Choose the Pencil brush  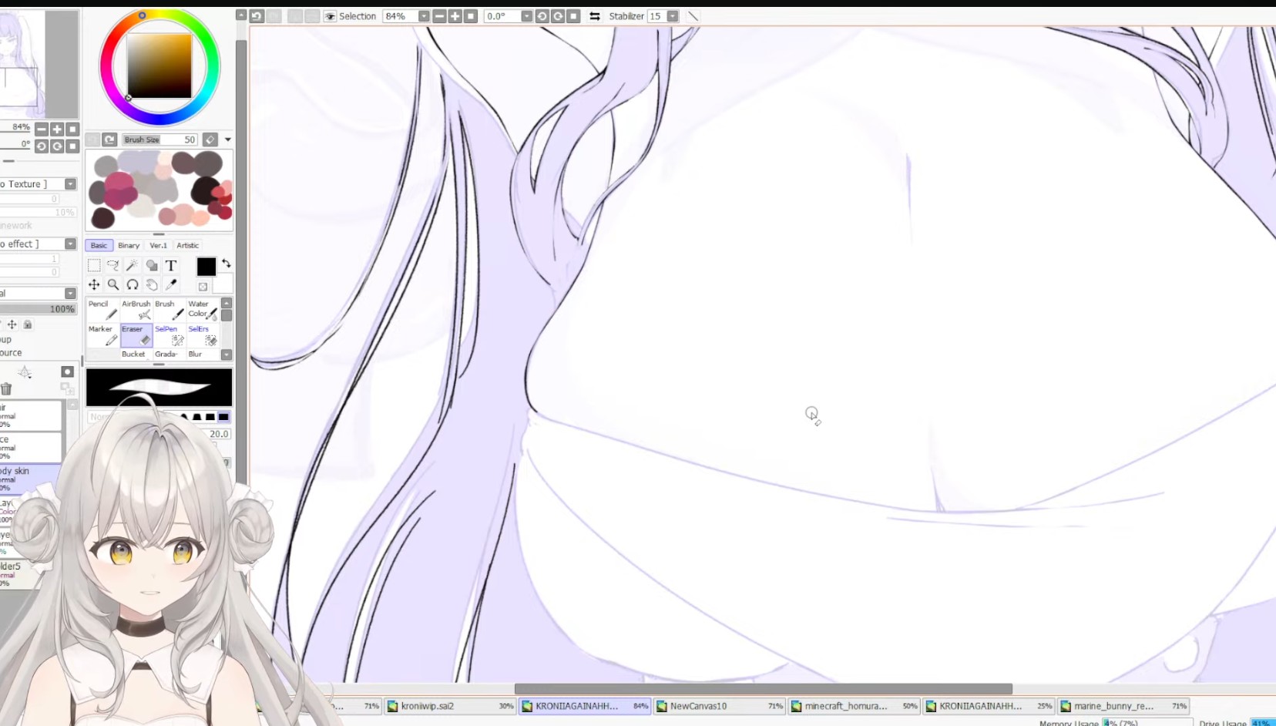(x=102, y=310)
